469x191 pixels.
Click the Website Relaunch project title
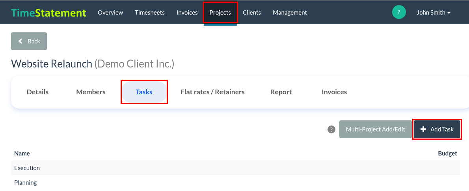tap(52, 64)
